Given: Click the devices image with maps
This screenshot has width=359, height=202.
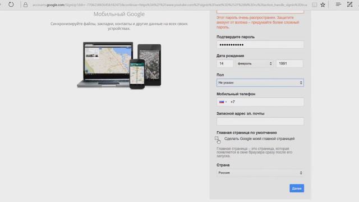Looking at the screenshot, I should [119, 65].
